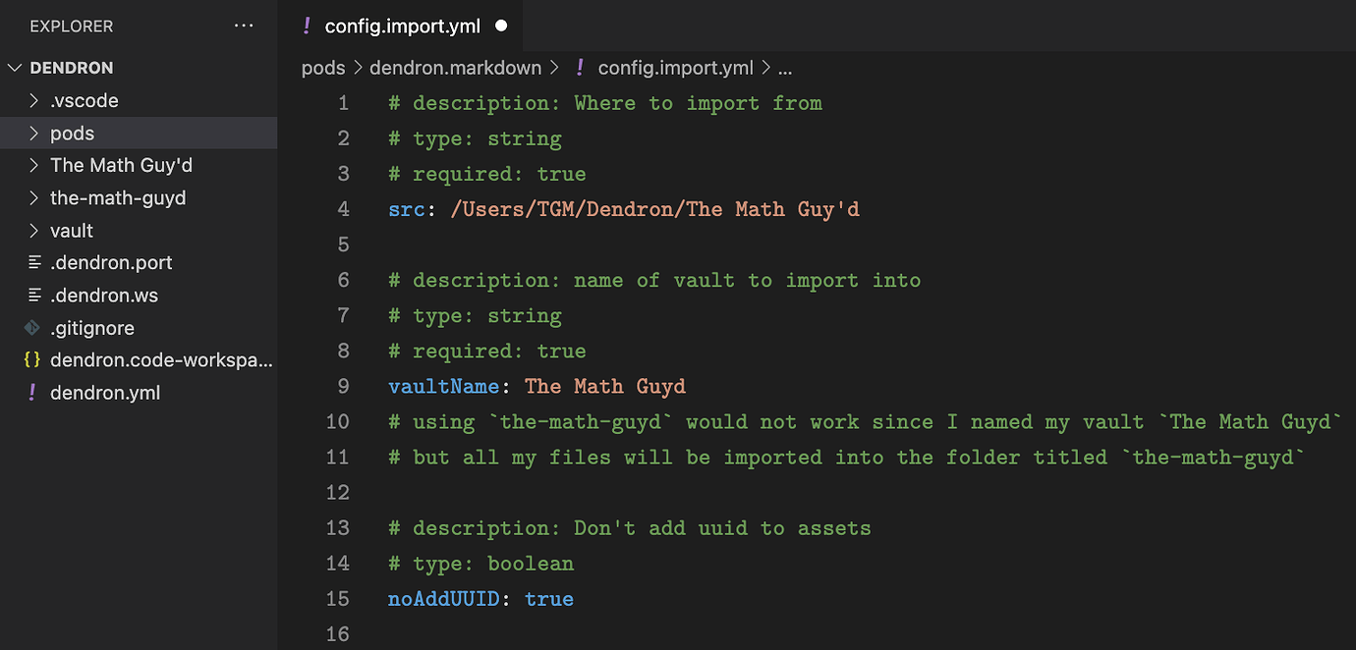Click the dendron.yml YAML exclamation icon
This screenshot has height=650, width=1356.
click(x=32, y=393)
